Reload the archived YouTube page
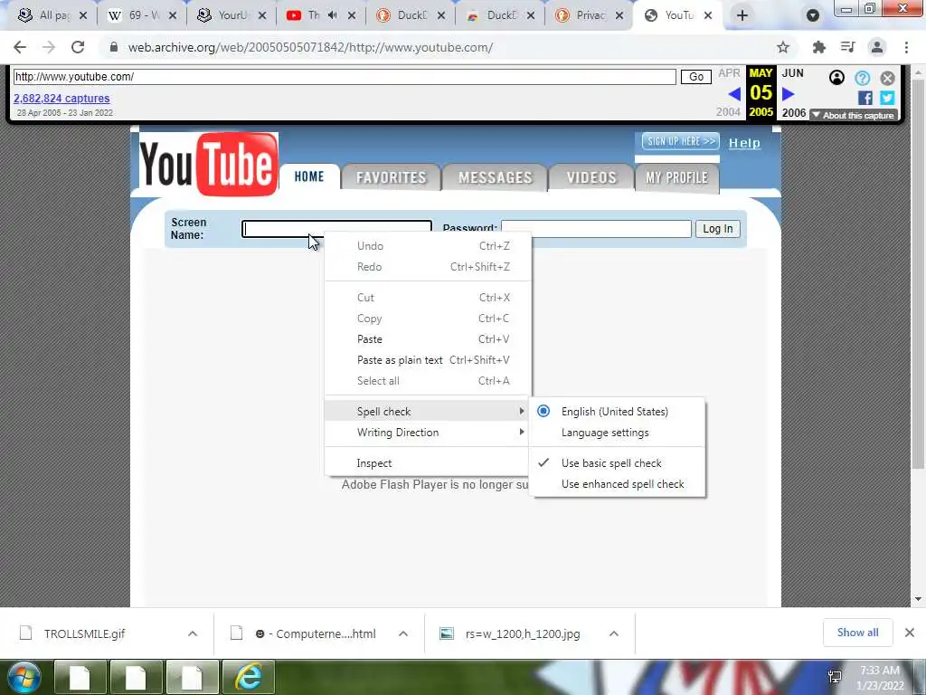926x695 pixels. (78, 47)
